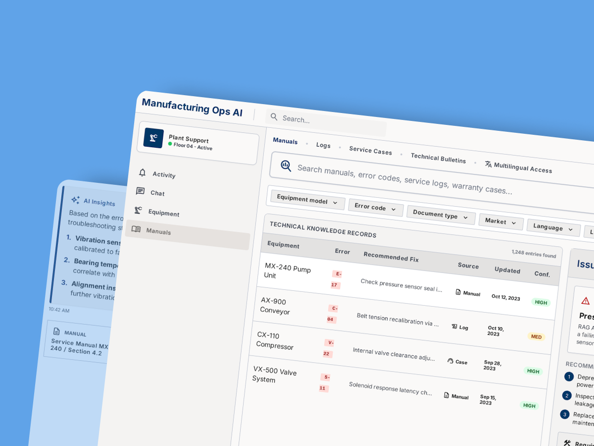Open Chat in the sidebar
594x446 pixels.
pos(157,193)
